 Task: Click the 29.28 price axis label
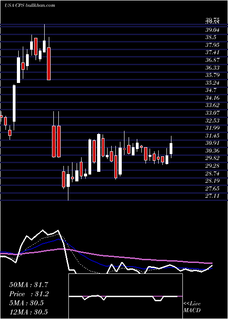212,166
